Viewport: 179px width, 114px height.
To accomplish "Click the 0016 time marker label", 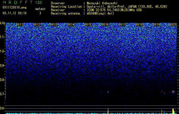I will point(105,25).
